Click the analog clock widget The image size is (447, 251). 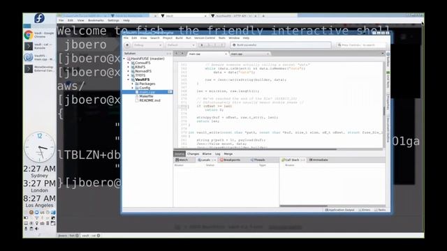click(x=39, y=147)
